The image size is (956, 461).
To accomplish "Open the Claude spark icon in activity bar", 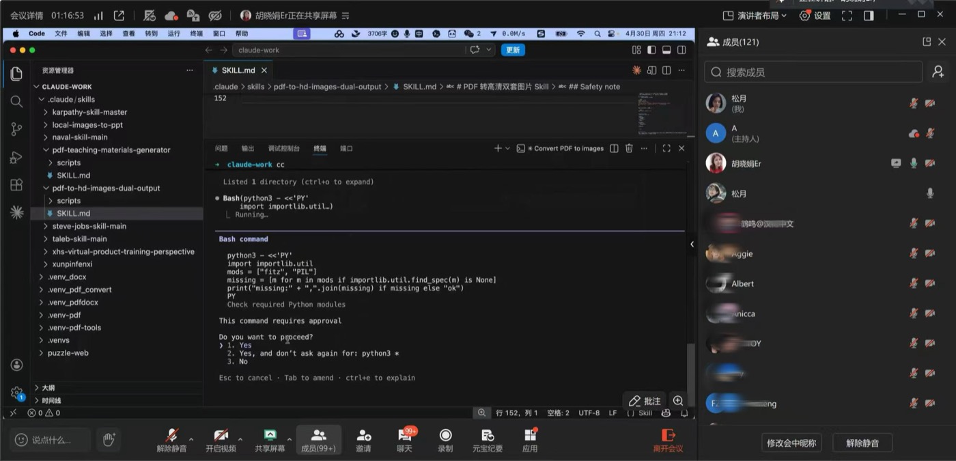I will [16, 212].
